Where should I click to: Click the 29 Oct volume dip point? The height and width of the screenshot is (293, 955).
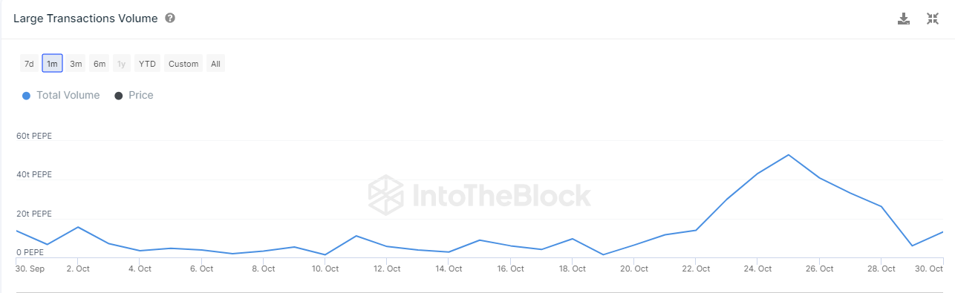(912, 246)
